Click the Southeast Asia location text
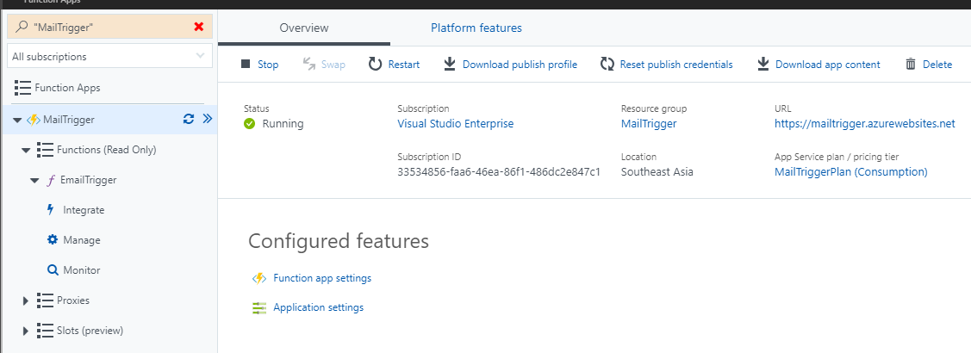The width and height of the screenshot is (971, 353). (x=657, y=171)
